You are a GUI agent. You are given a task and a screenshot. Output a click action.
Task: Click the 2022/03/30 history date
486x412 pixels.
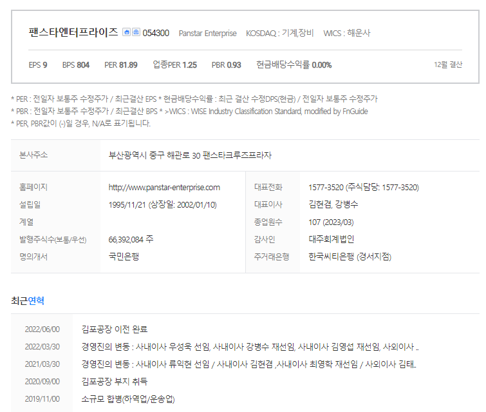(42, 347)
